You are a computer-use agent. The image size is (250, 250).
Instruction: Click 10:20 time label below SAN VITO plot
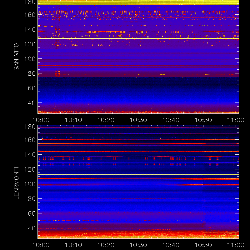coord(106,120)
